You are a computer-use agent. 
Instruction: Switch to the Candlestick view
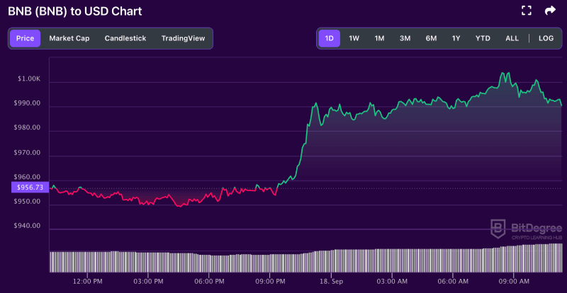pos(125,38)
